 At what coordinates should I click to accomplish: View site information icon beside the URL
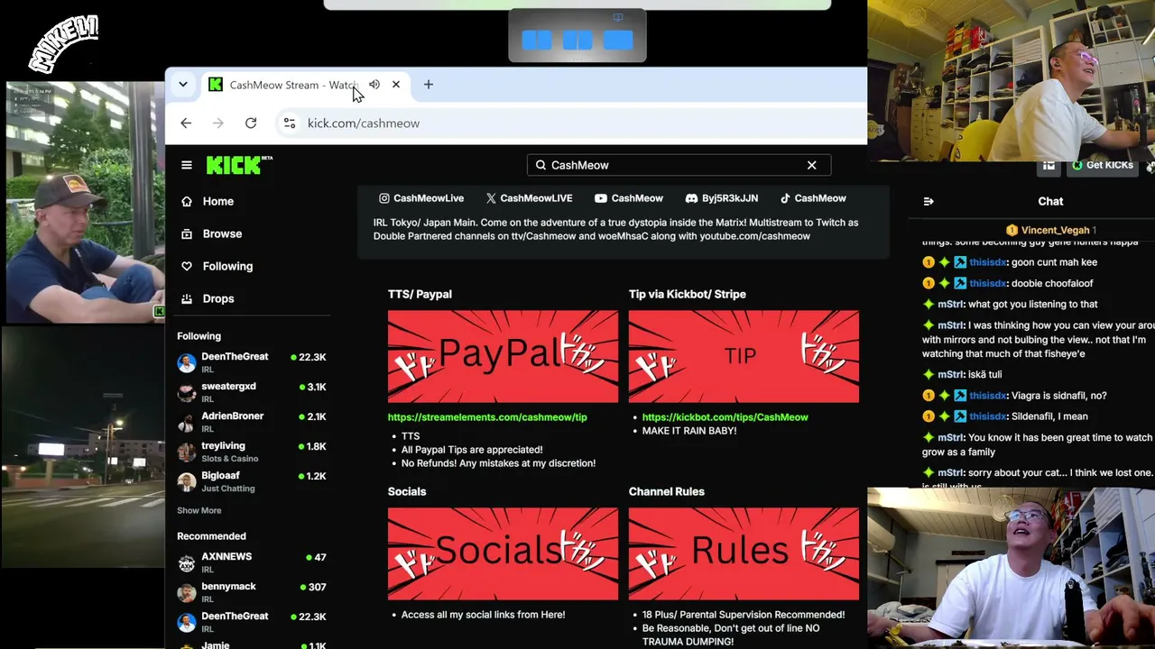(290, 123)
